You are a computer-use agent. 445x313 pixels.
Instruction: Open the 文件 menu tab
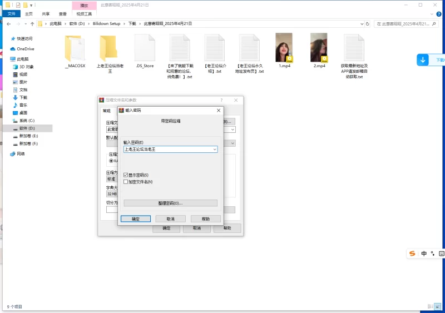11,14
